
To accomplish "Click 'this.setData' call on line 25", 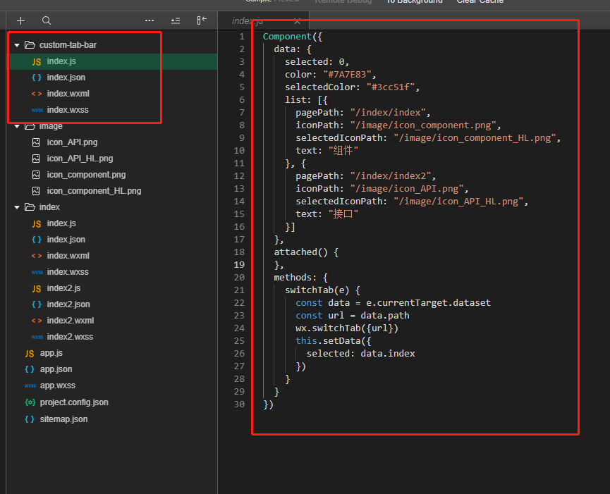I will point(329,341).
